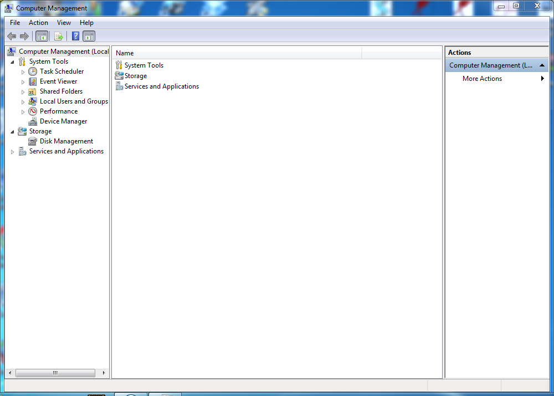Viewport: 554px width, 396px height.
Task: Click Computer Management (L... actions header
Action: (496, 65)
